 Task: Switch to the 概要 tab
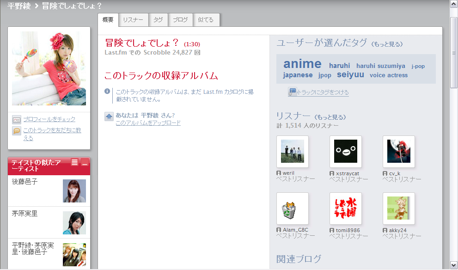pos(108,20)
